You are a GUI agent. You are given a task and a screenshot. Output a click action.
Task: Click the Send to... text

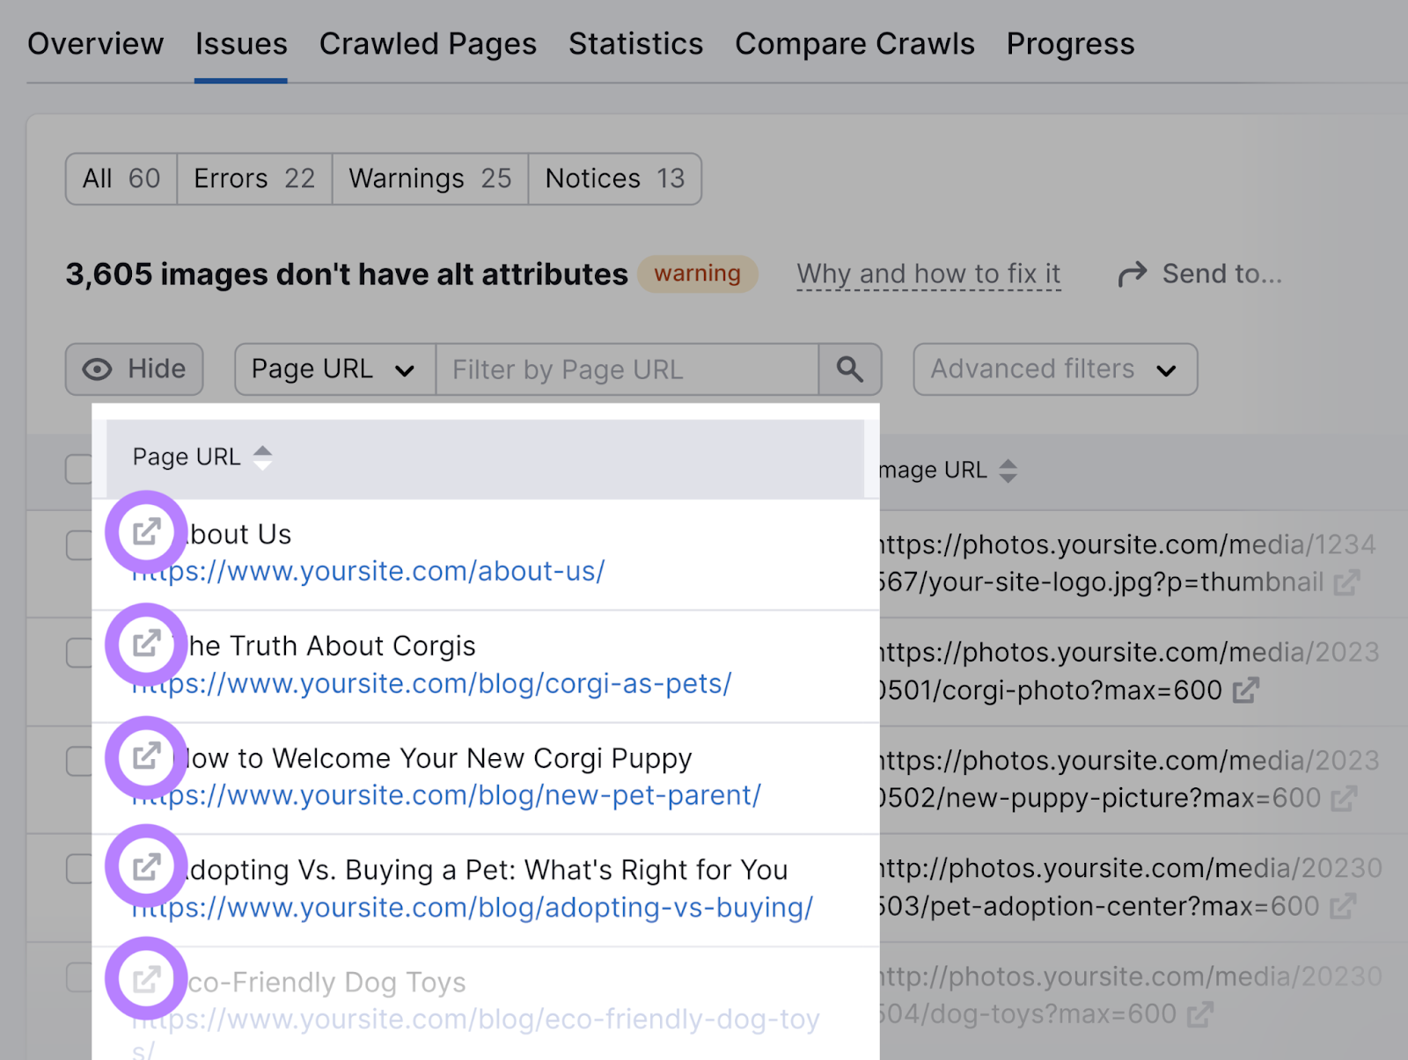tap(1221, 274)
